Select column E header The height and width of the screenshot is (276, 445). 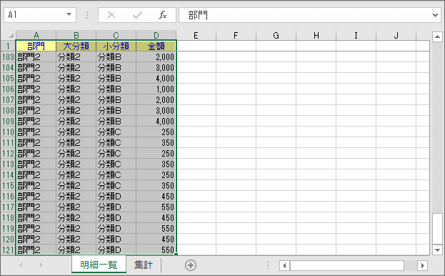[x=196, y=36]
